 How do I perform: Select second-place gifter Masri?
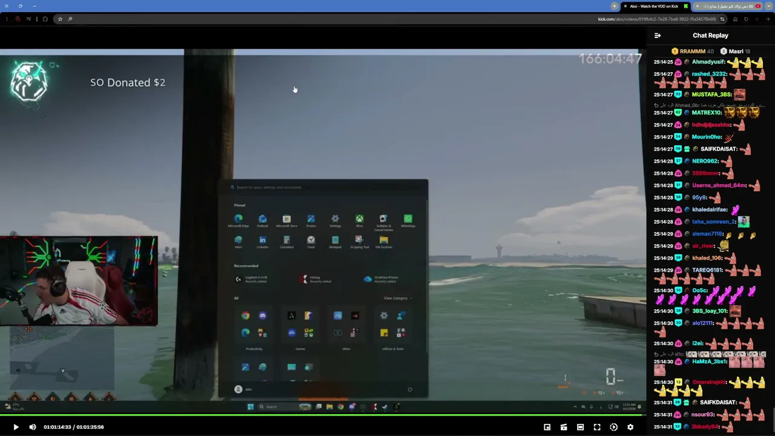[736, 51]
